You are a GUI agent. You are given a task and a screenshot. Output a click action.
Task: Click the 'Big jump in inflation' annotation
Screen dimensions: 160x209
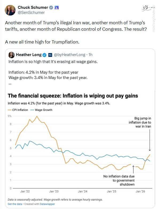[140, 122]
